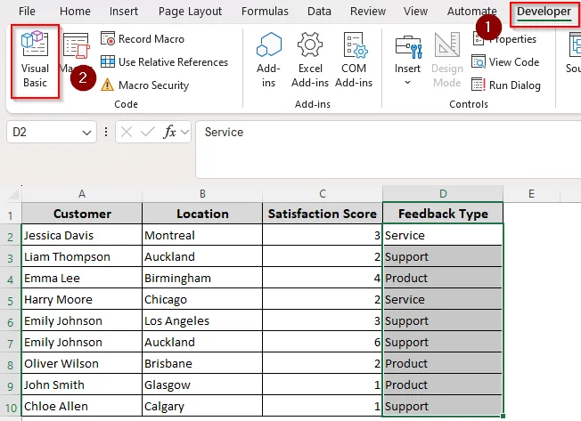
Task: Click the Insert Function fx button
Action: pos(169,132)
